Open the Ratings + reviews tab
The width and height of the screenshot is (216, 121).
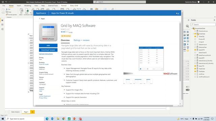pyautogui.click(x=82, y=40)
